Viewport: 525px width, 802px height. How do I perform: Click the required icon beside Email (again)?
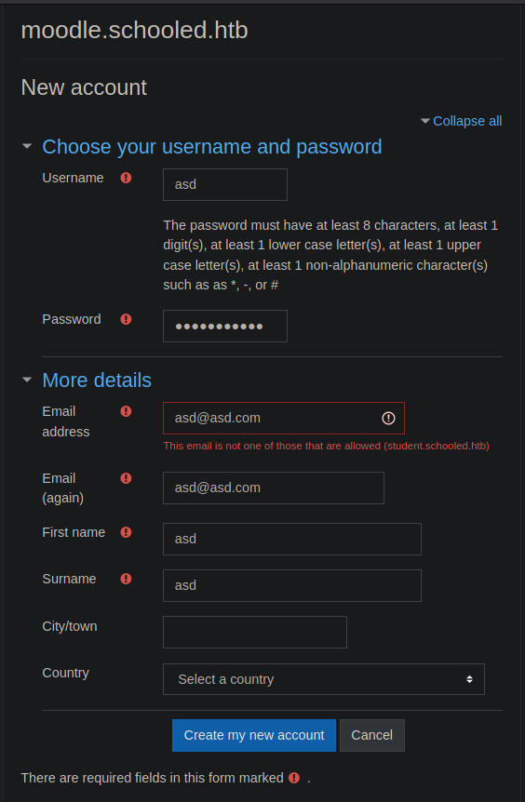click(x=126, y=478)
